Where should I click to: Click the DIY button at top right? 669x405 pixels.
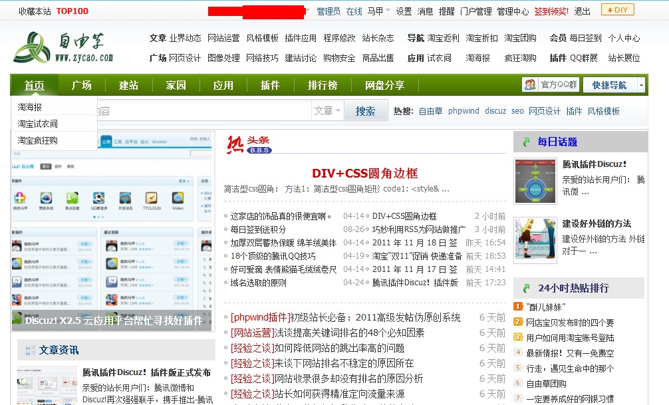pos(617,10)
